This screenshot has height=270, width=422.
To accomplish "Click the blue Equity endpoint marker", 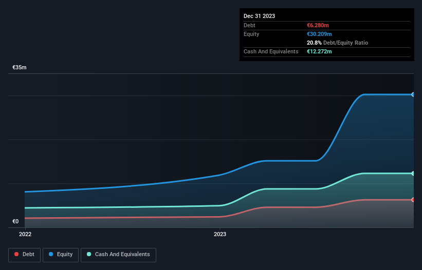I will (x=413, y=94).
